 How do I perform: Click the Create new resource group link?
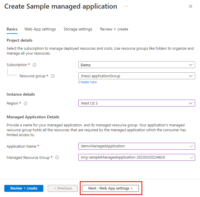(x=88, y=82)
